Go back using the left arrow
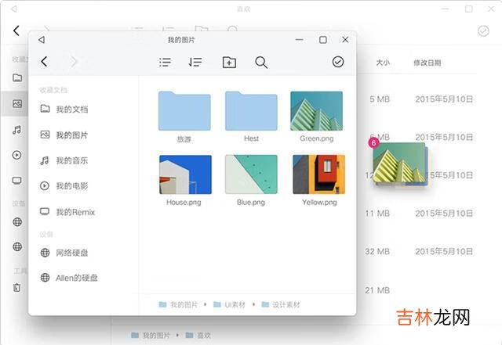The image size is (502, 345). click(x=45, y=62)
